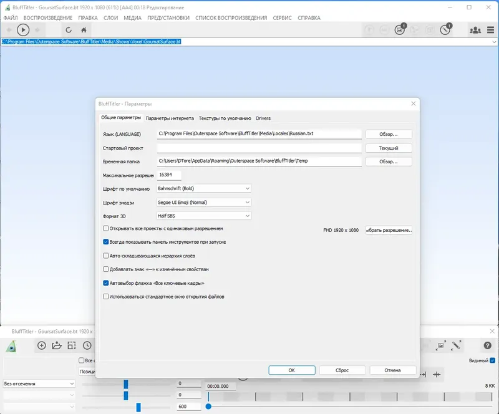The height and width of the screenshot is (414, 499).
Task: Click the clock icon in the bottom toolbar
Action: click(x=87, y=345)
